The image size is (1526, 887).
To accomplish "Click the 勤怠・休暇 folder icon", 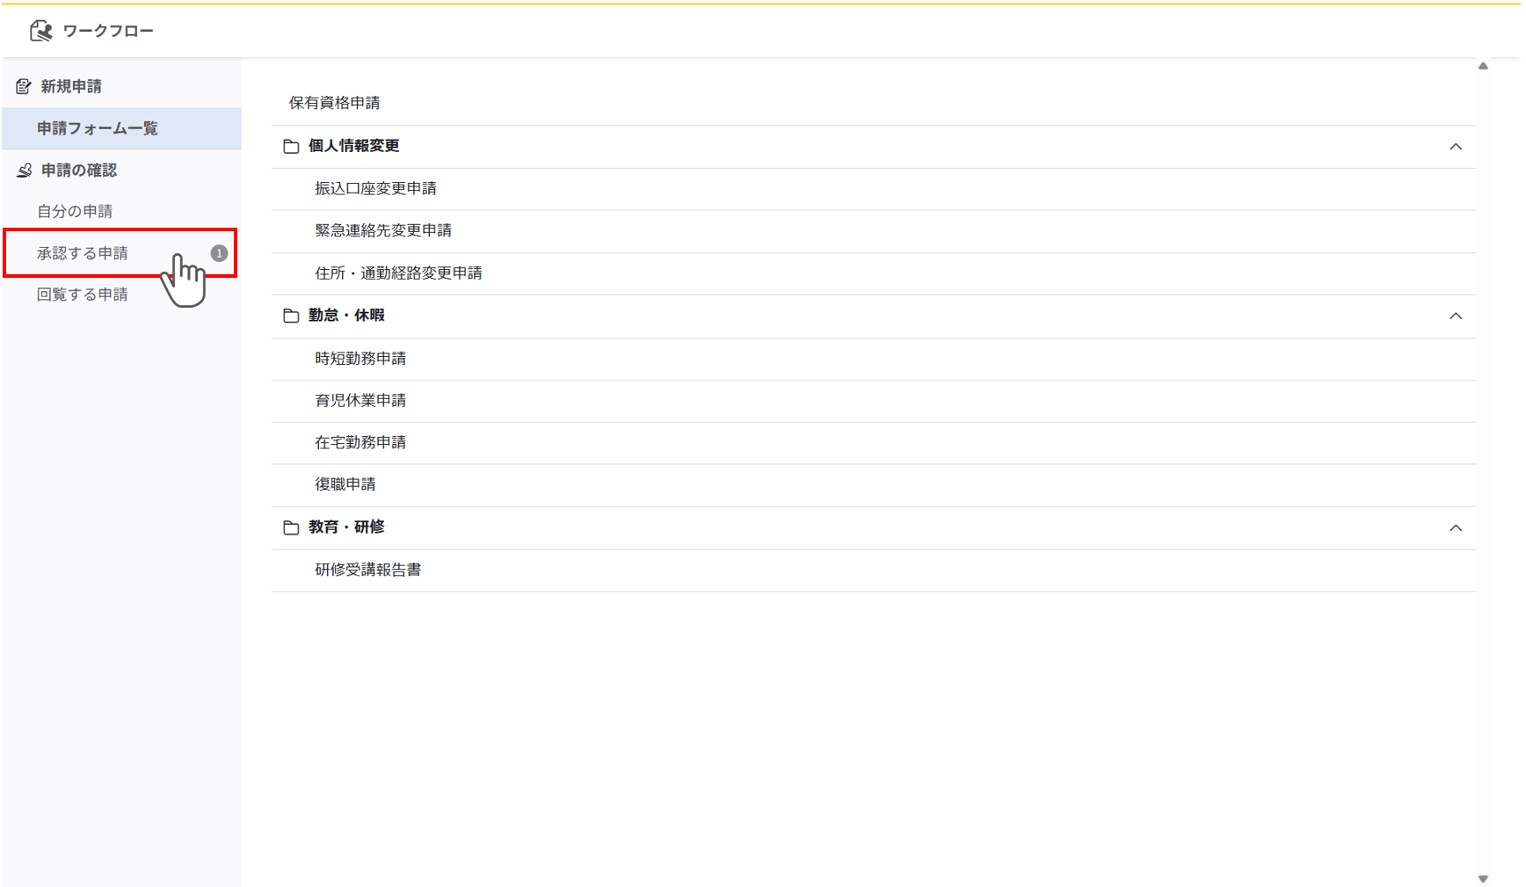I will 291,316.
